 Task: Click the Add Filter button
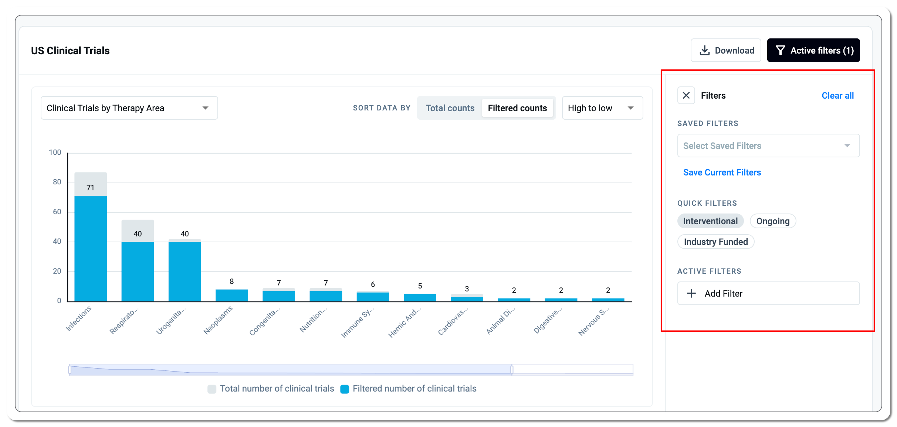pyautogui.click(x=768, y=294)
